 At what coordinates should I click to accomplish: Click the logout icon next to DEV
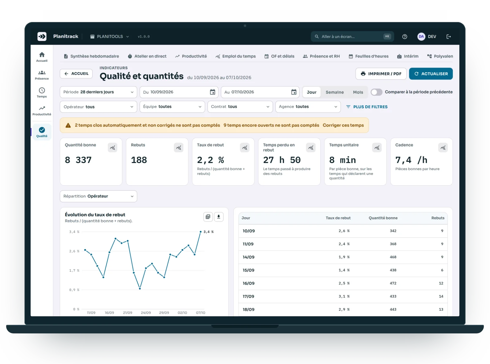pyautogui.click(x=449, y=36)
